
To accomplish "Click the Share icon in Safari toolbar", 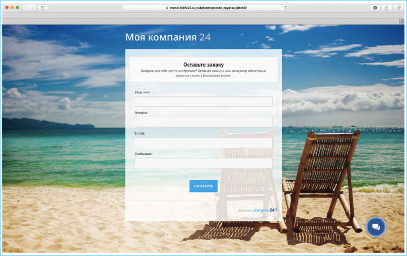I will [x=386, y=8].
